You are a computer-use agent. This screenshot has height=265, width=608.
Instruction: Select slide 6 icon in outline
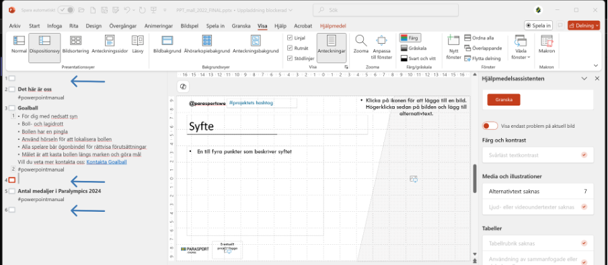coord(12,210)
